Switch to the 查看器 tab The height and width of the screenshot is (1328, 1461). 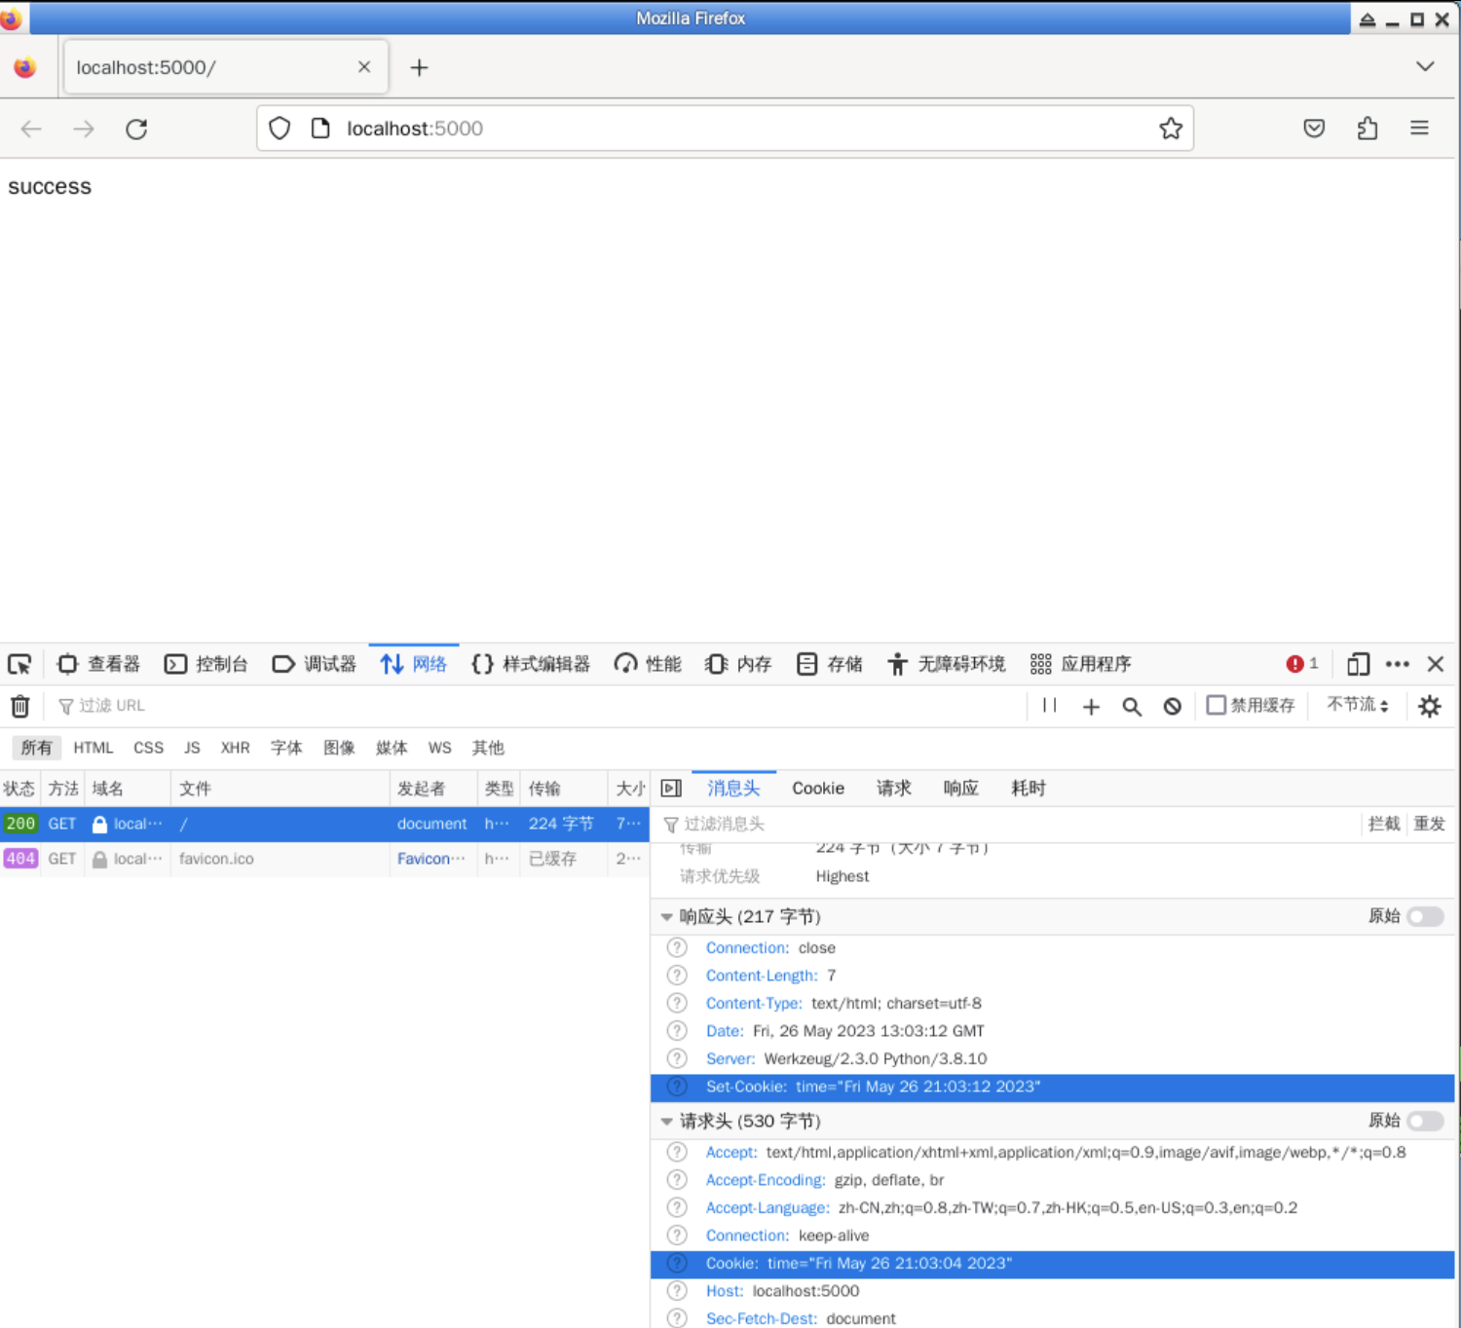pos(99,664)
